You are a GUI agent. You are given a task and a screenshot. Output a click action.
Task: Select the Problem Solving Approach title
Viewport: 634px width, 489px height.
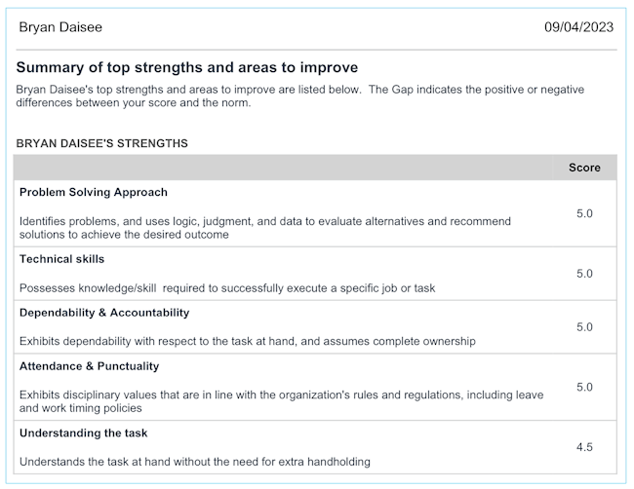tap(94, 193)
